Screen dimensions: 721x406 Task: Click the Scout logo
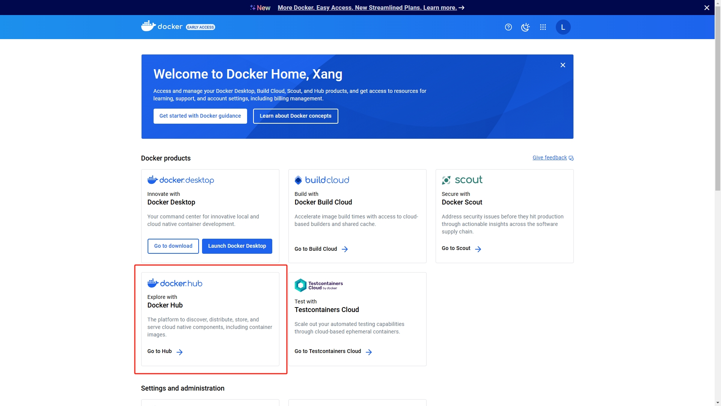(462, 180)
